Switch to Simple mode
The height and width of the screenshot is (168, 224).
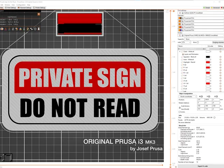206,8
